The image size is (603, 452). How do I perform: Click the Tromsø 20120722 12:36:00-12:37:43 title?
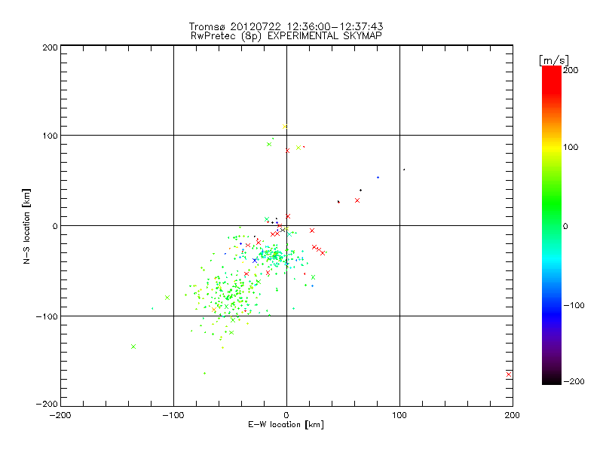286,26
